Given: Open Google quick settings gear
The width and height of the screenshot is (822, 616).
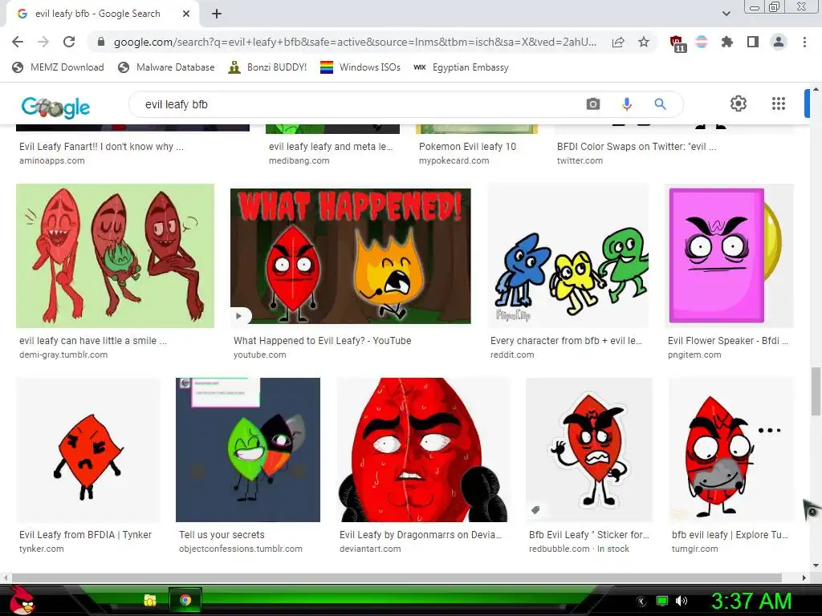Looking at the screenshot, I should (x=739, y=103).
